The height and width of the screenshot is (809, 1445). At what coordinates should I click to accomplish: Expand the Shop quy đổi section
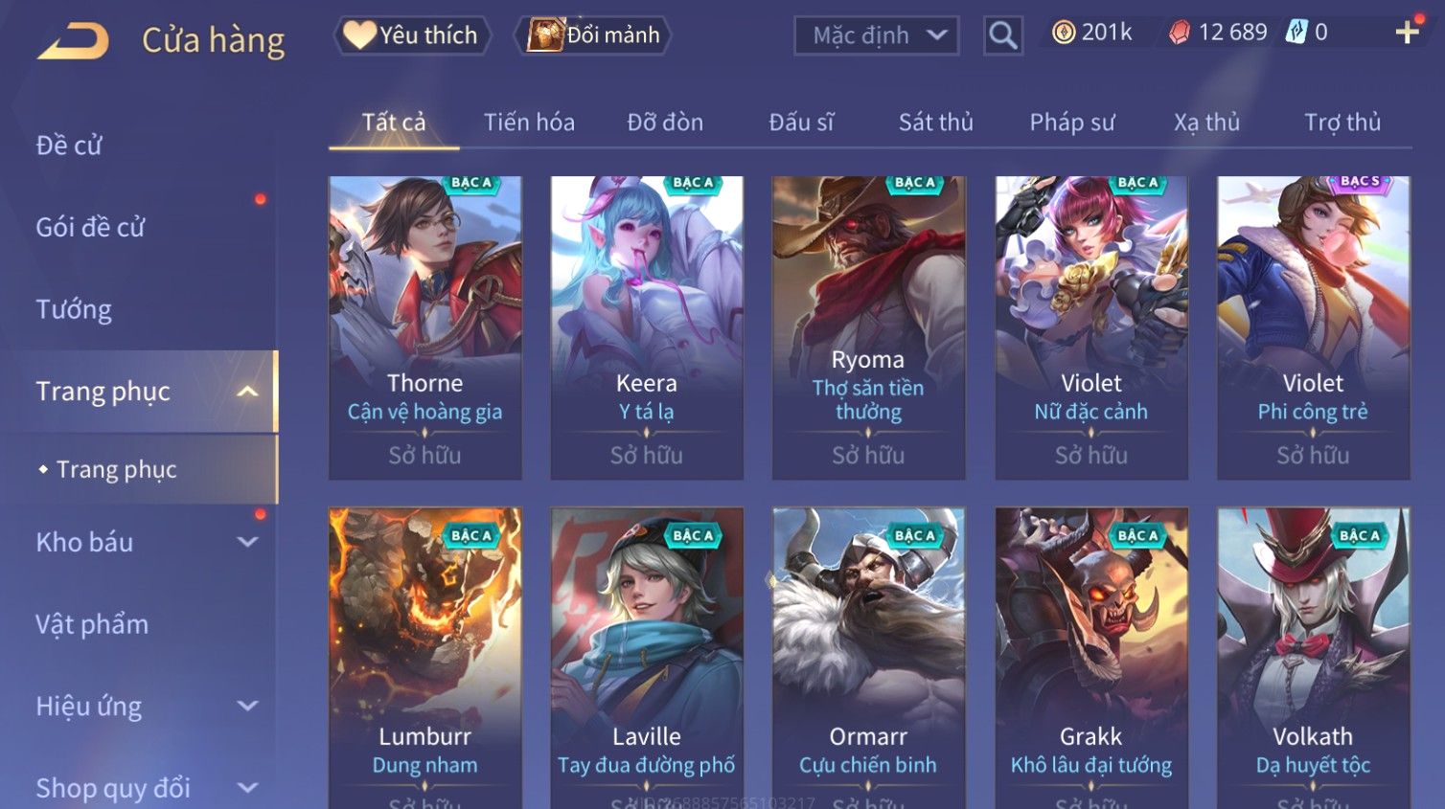coord(247,788)
